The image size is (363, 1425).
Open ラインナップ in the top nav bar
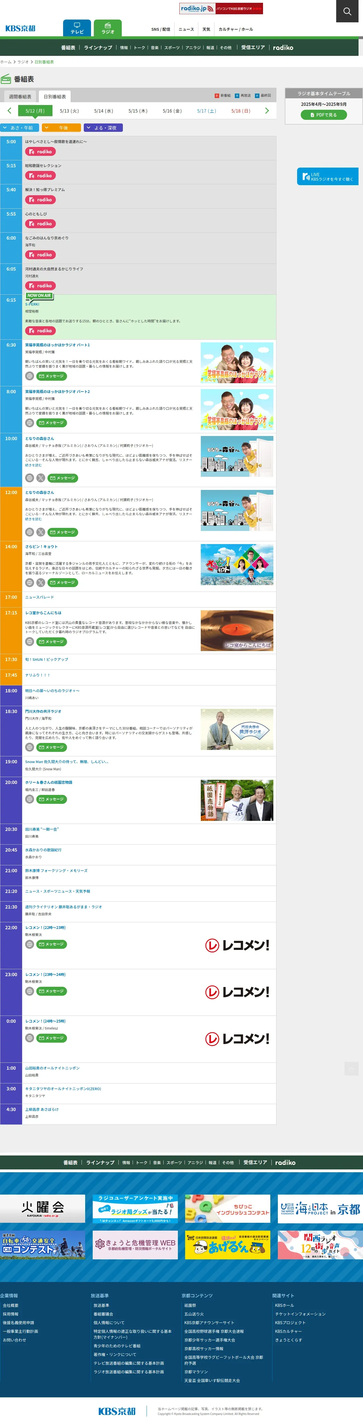(x=98, y=47)
